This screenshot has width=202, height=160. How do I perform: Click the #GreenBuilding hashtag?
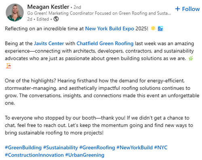23,148
